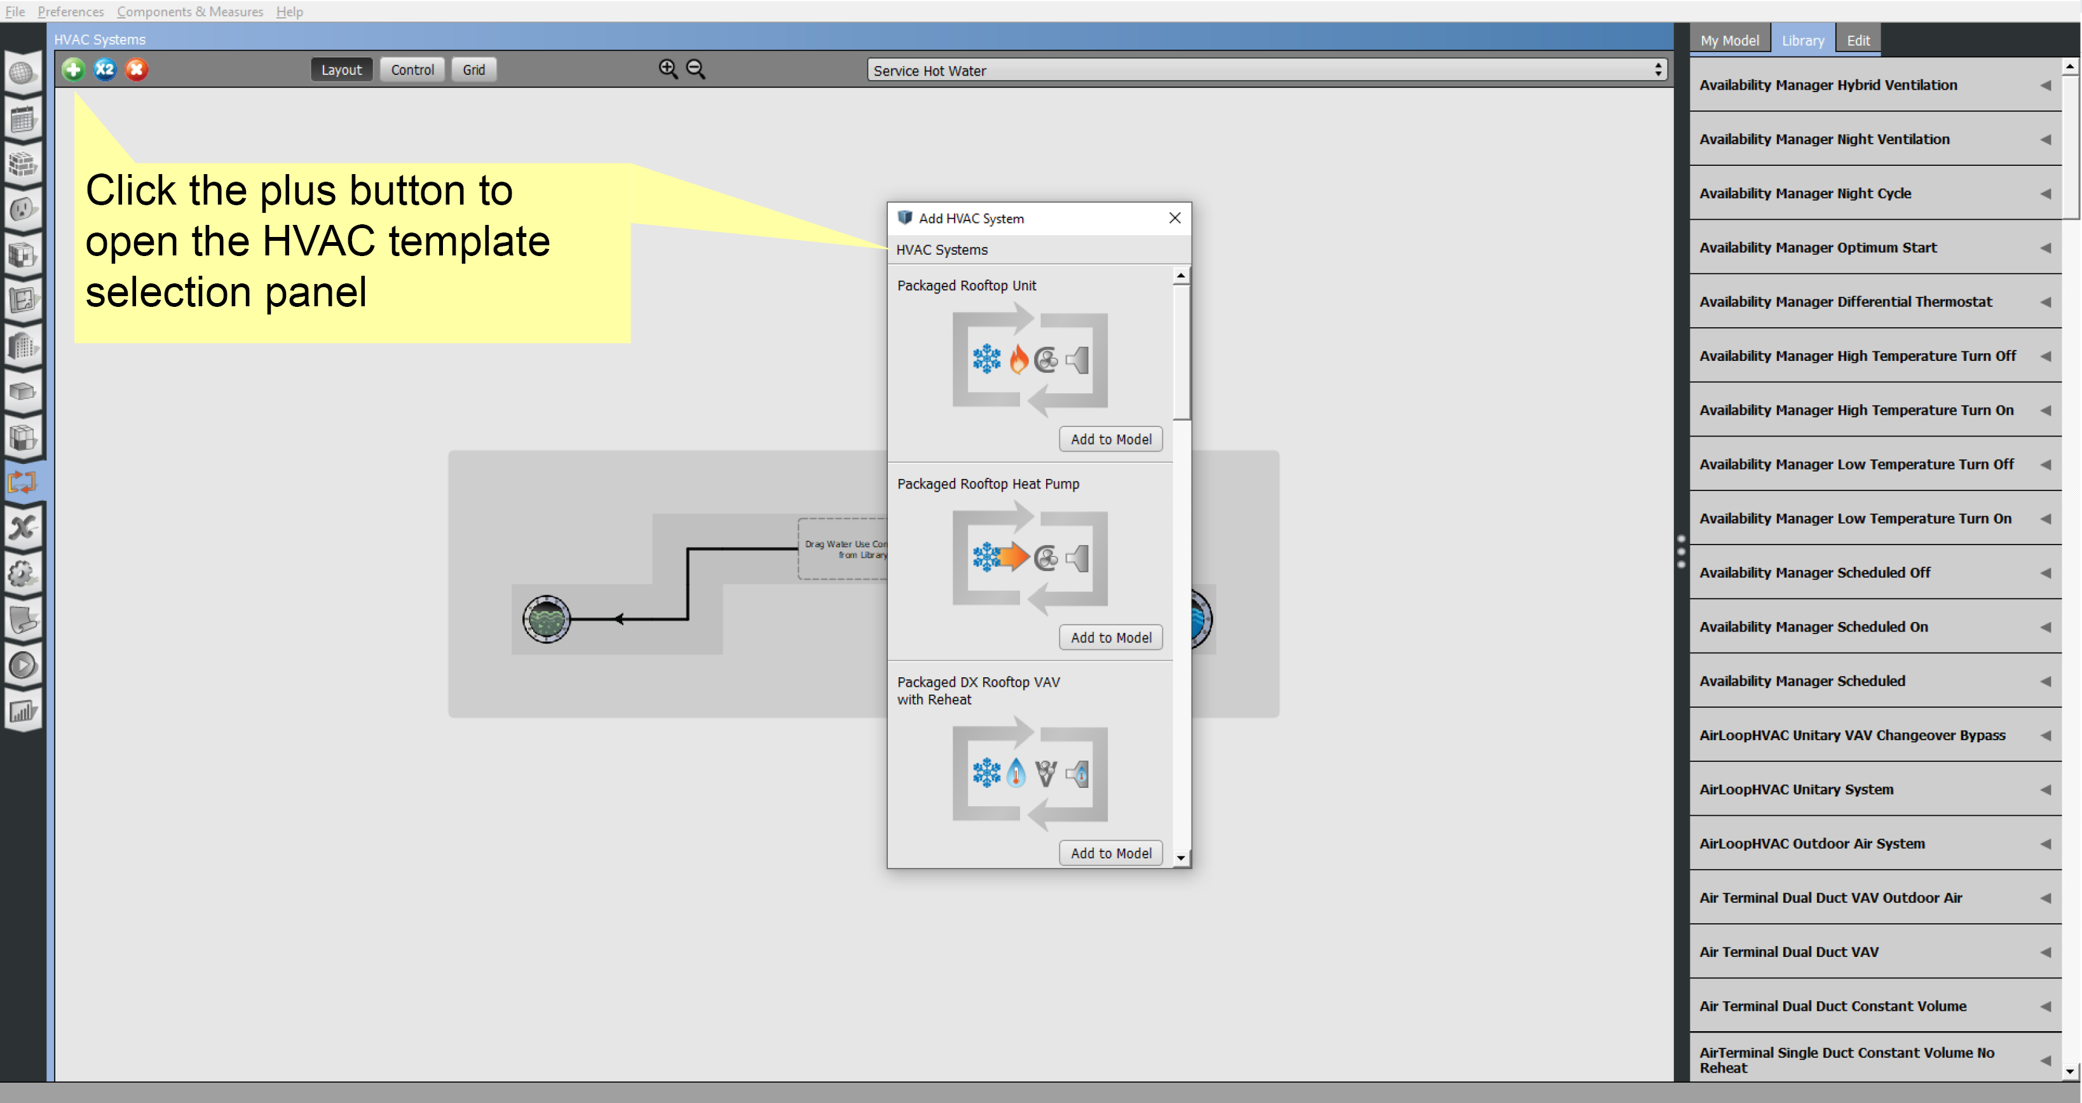Open the Site tab globe icon
The image size is (2082, 1103).
23,72
